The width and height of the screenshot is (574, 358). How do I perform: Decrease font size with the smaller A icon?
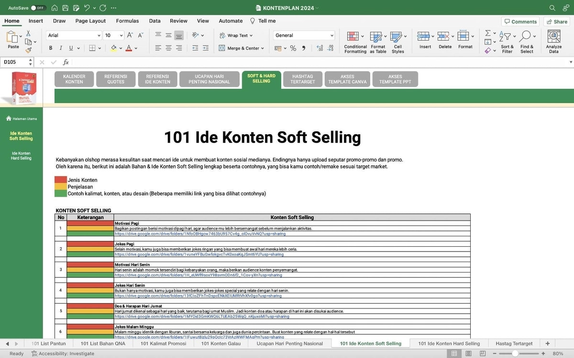[141, 35]
